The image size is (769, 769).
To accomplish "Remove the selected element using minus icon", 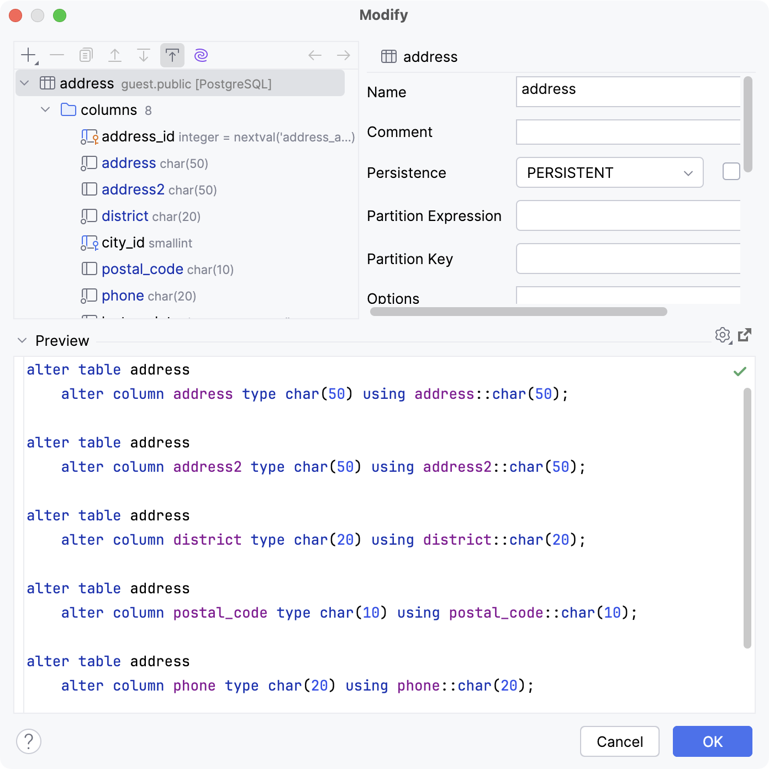I will pyautogui.click(x=56, y=55).
